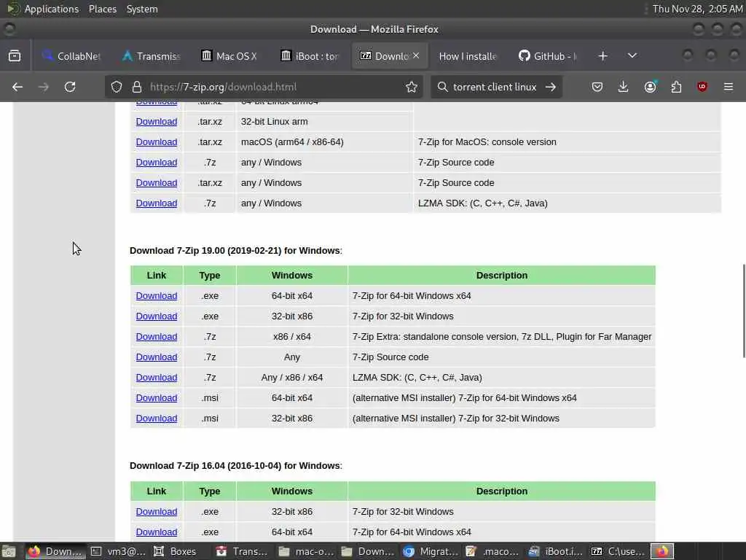Select heading Download 7-Zip 16.04 for Windows
Screen dimensions: 746x560
[x=235, y=466]
